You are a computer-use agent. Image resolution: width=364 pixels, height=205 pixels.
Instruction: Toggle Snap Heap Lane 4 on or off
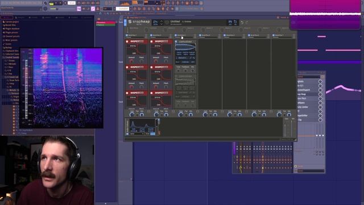tap(200, 35)
